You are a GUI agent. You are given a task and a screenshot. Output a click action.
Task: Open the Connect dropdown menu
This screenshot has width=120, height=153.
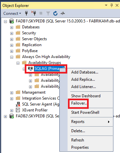pyautogui.click(x=12, y=14)
